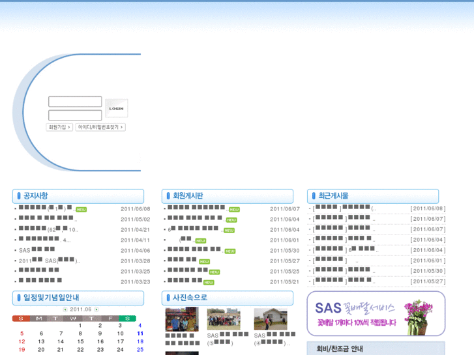Select day 19 in the calendar

[x=22, y=350]
